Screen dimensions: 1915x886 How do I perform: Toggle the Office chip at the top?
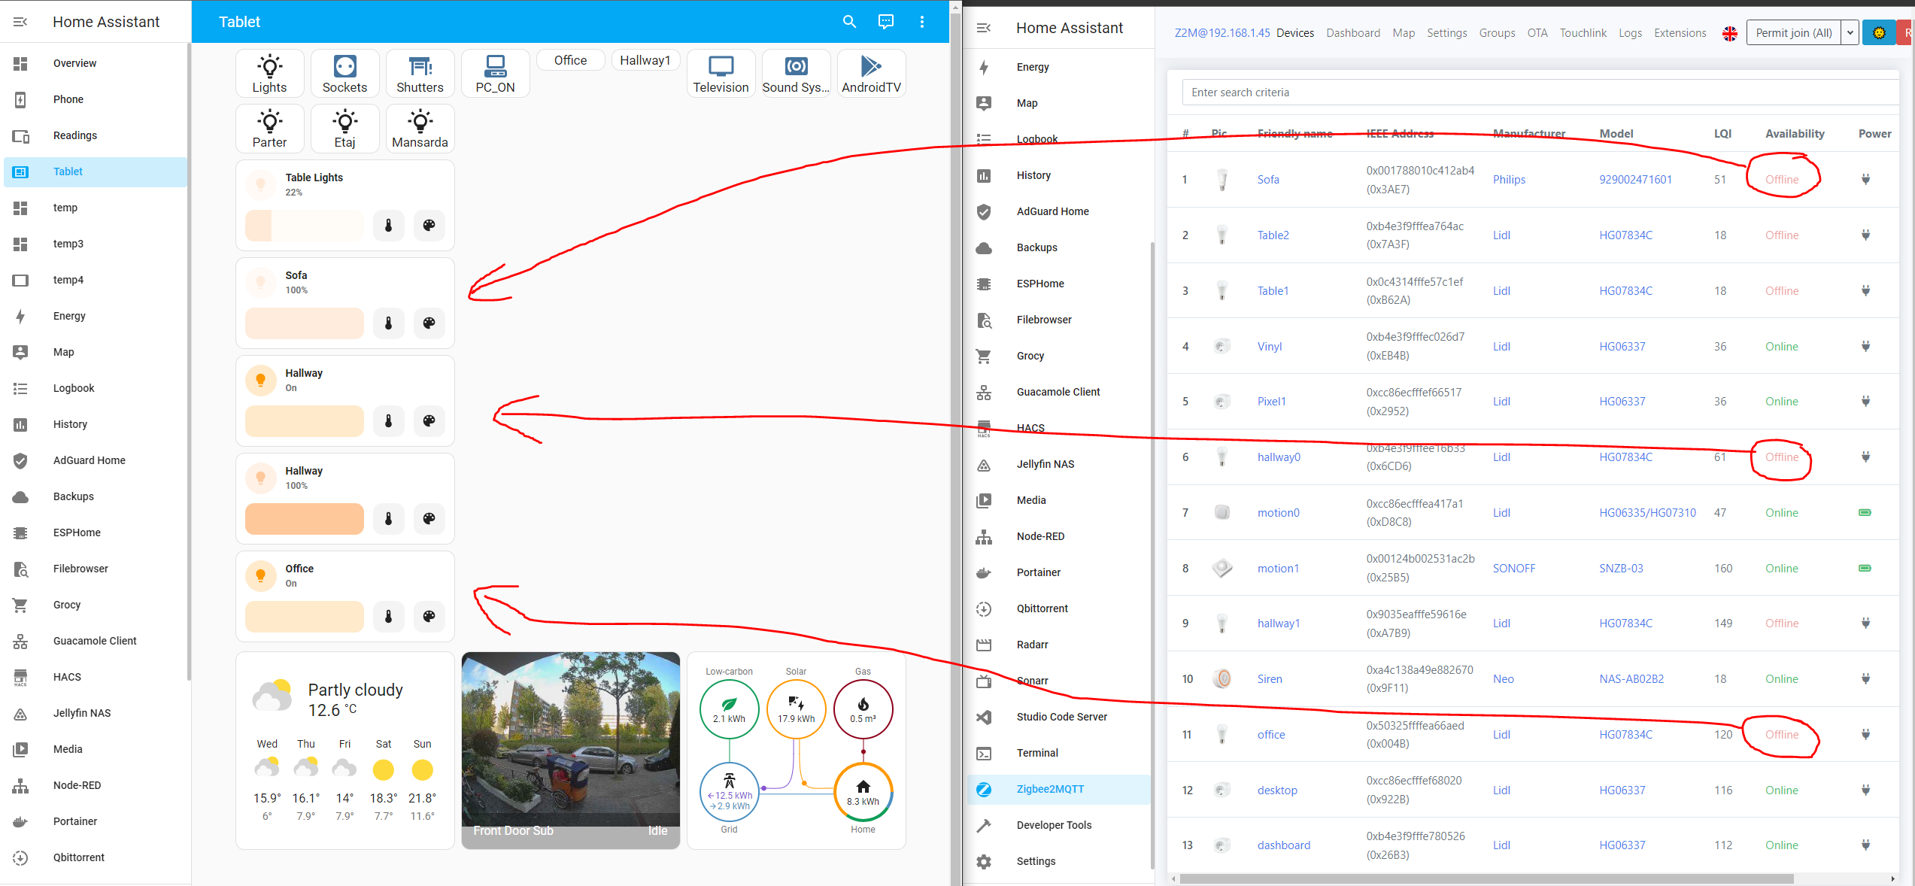point(570,59)
